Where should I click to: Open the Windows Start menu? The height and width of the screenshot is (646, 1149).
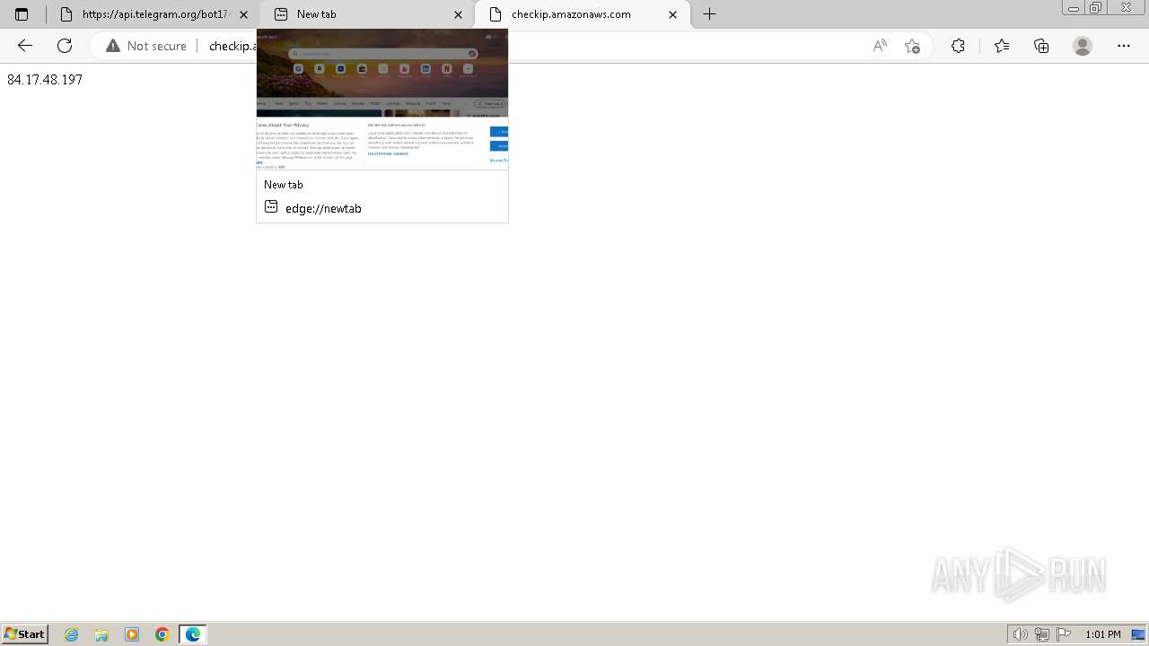click(24, 634)
